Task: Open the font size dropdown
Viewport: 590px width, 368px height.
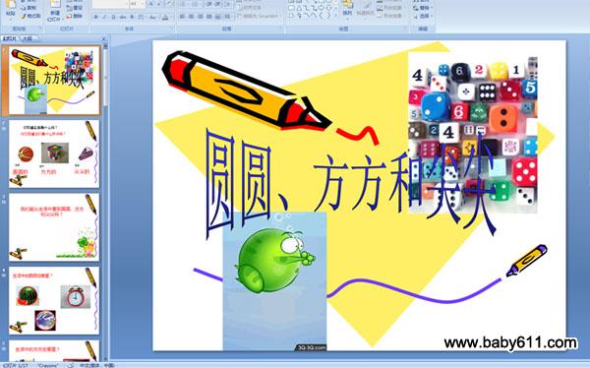Action: (x=137, y=5)
